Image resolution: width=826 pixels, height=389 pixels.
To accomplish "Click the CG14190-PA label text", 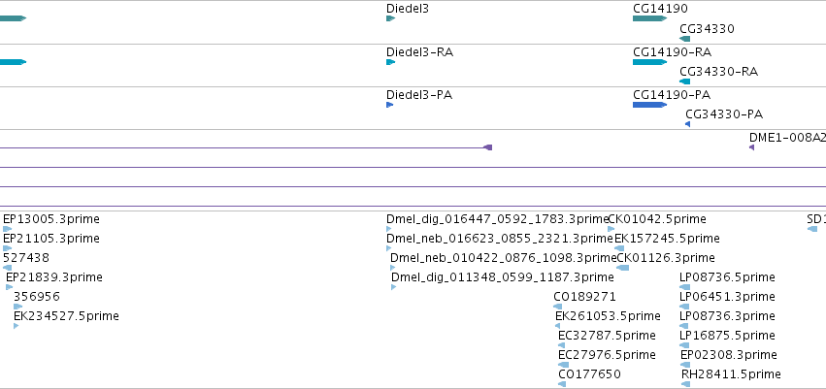I will click(x=672, y=95).
